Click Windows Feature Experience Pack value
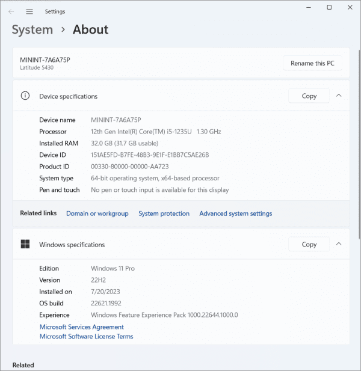 click(x=164, y=315)
